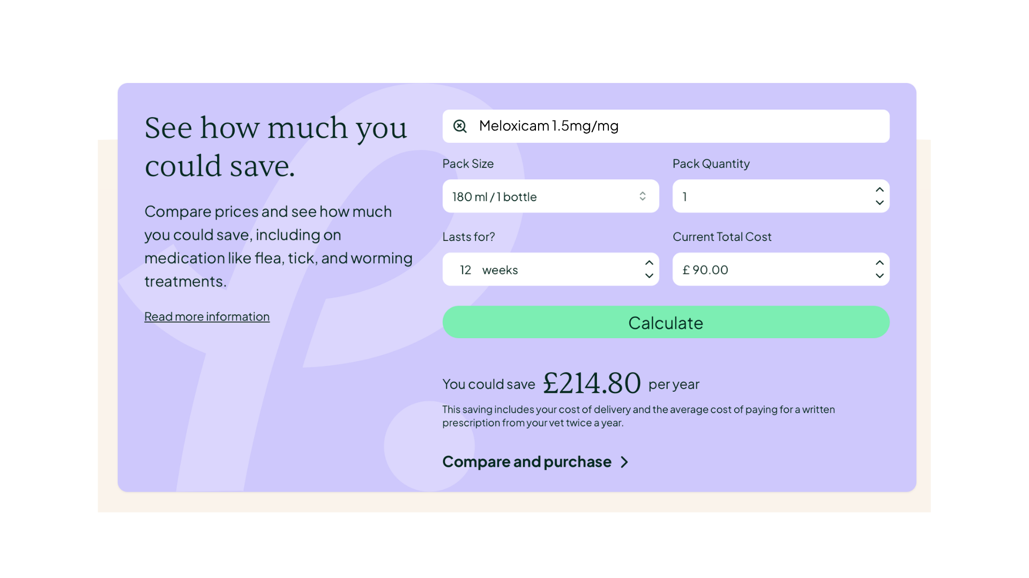This screenshot has width=1029, height=578.
Task: Decrease the Current Total Cost value
Action: 879,276
